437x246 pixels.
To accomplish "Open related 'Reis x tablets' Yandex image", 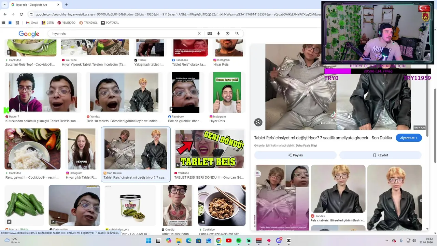I will click(x=338, y=189).
